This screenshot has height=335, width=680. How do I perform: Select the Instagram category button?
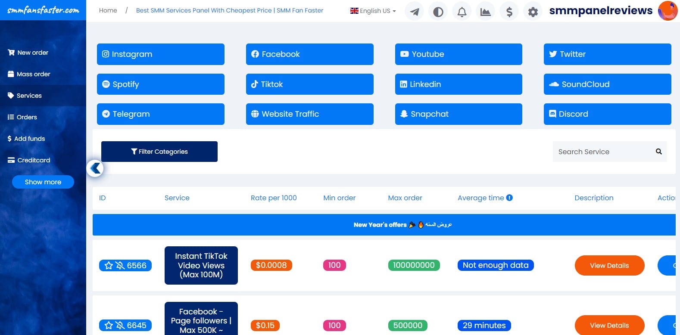(x=160, y=54)
